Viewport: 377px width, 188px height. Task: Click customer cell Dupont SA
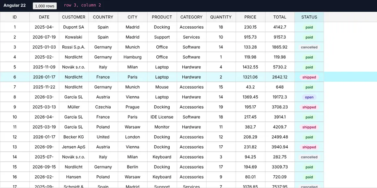74,27
